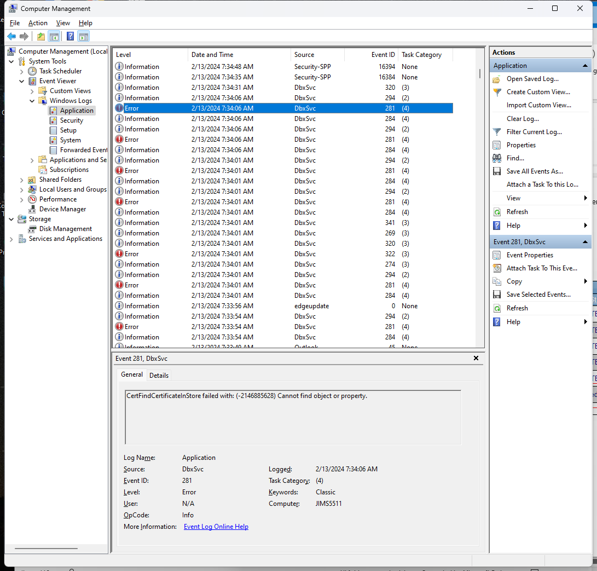Click the blue Help toolbar icon
The height and width of the screenshot is (571, 597).
70,37
